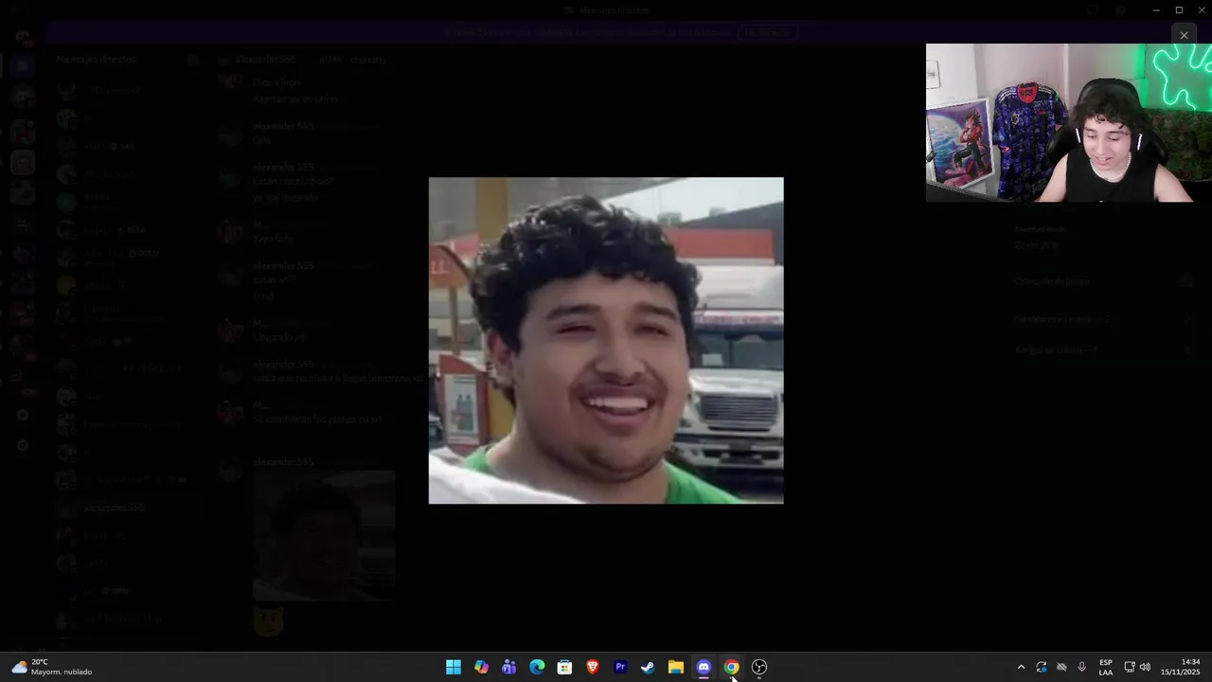Screen dimensions: 1212x682
Task: Open Adobe Premiere Pro from the taskbar
Action: point(620,667)
